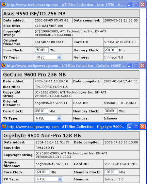The image size is (147, 184).
Task: Minimize the Gigabyte 9600 window
Action: coord(130,127)
